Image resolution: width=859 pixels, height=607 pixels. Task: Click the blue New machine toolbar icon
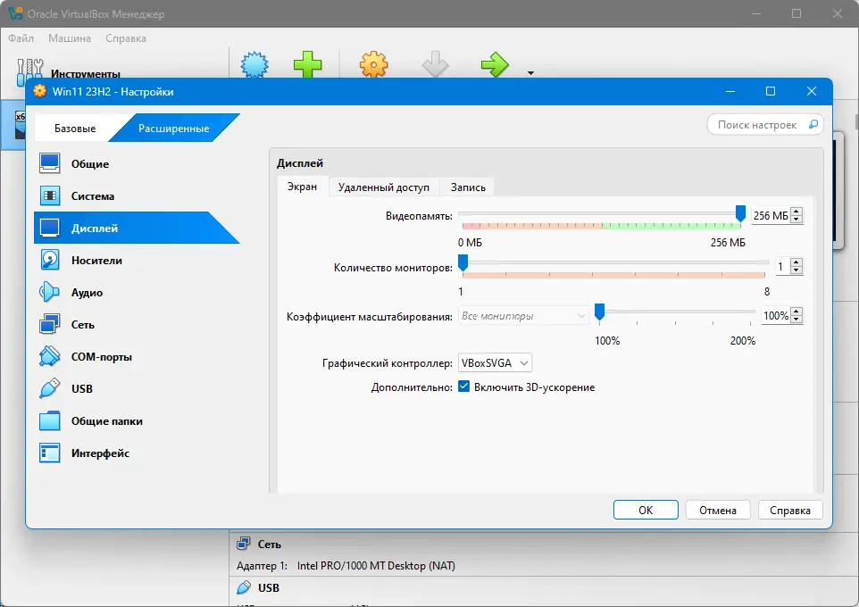254,64
